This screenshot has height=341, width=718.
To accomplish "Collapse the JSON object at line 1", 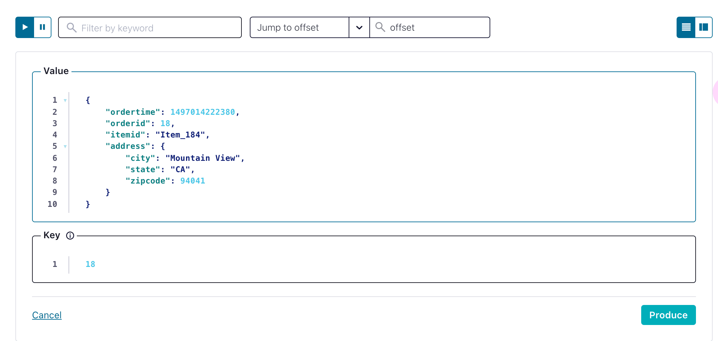I will (x=64, y=100).
